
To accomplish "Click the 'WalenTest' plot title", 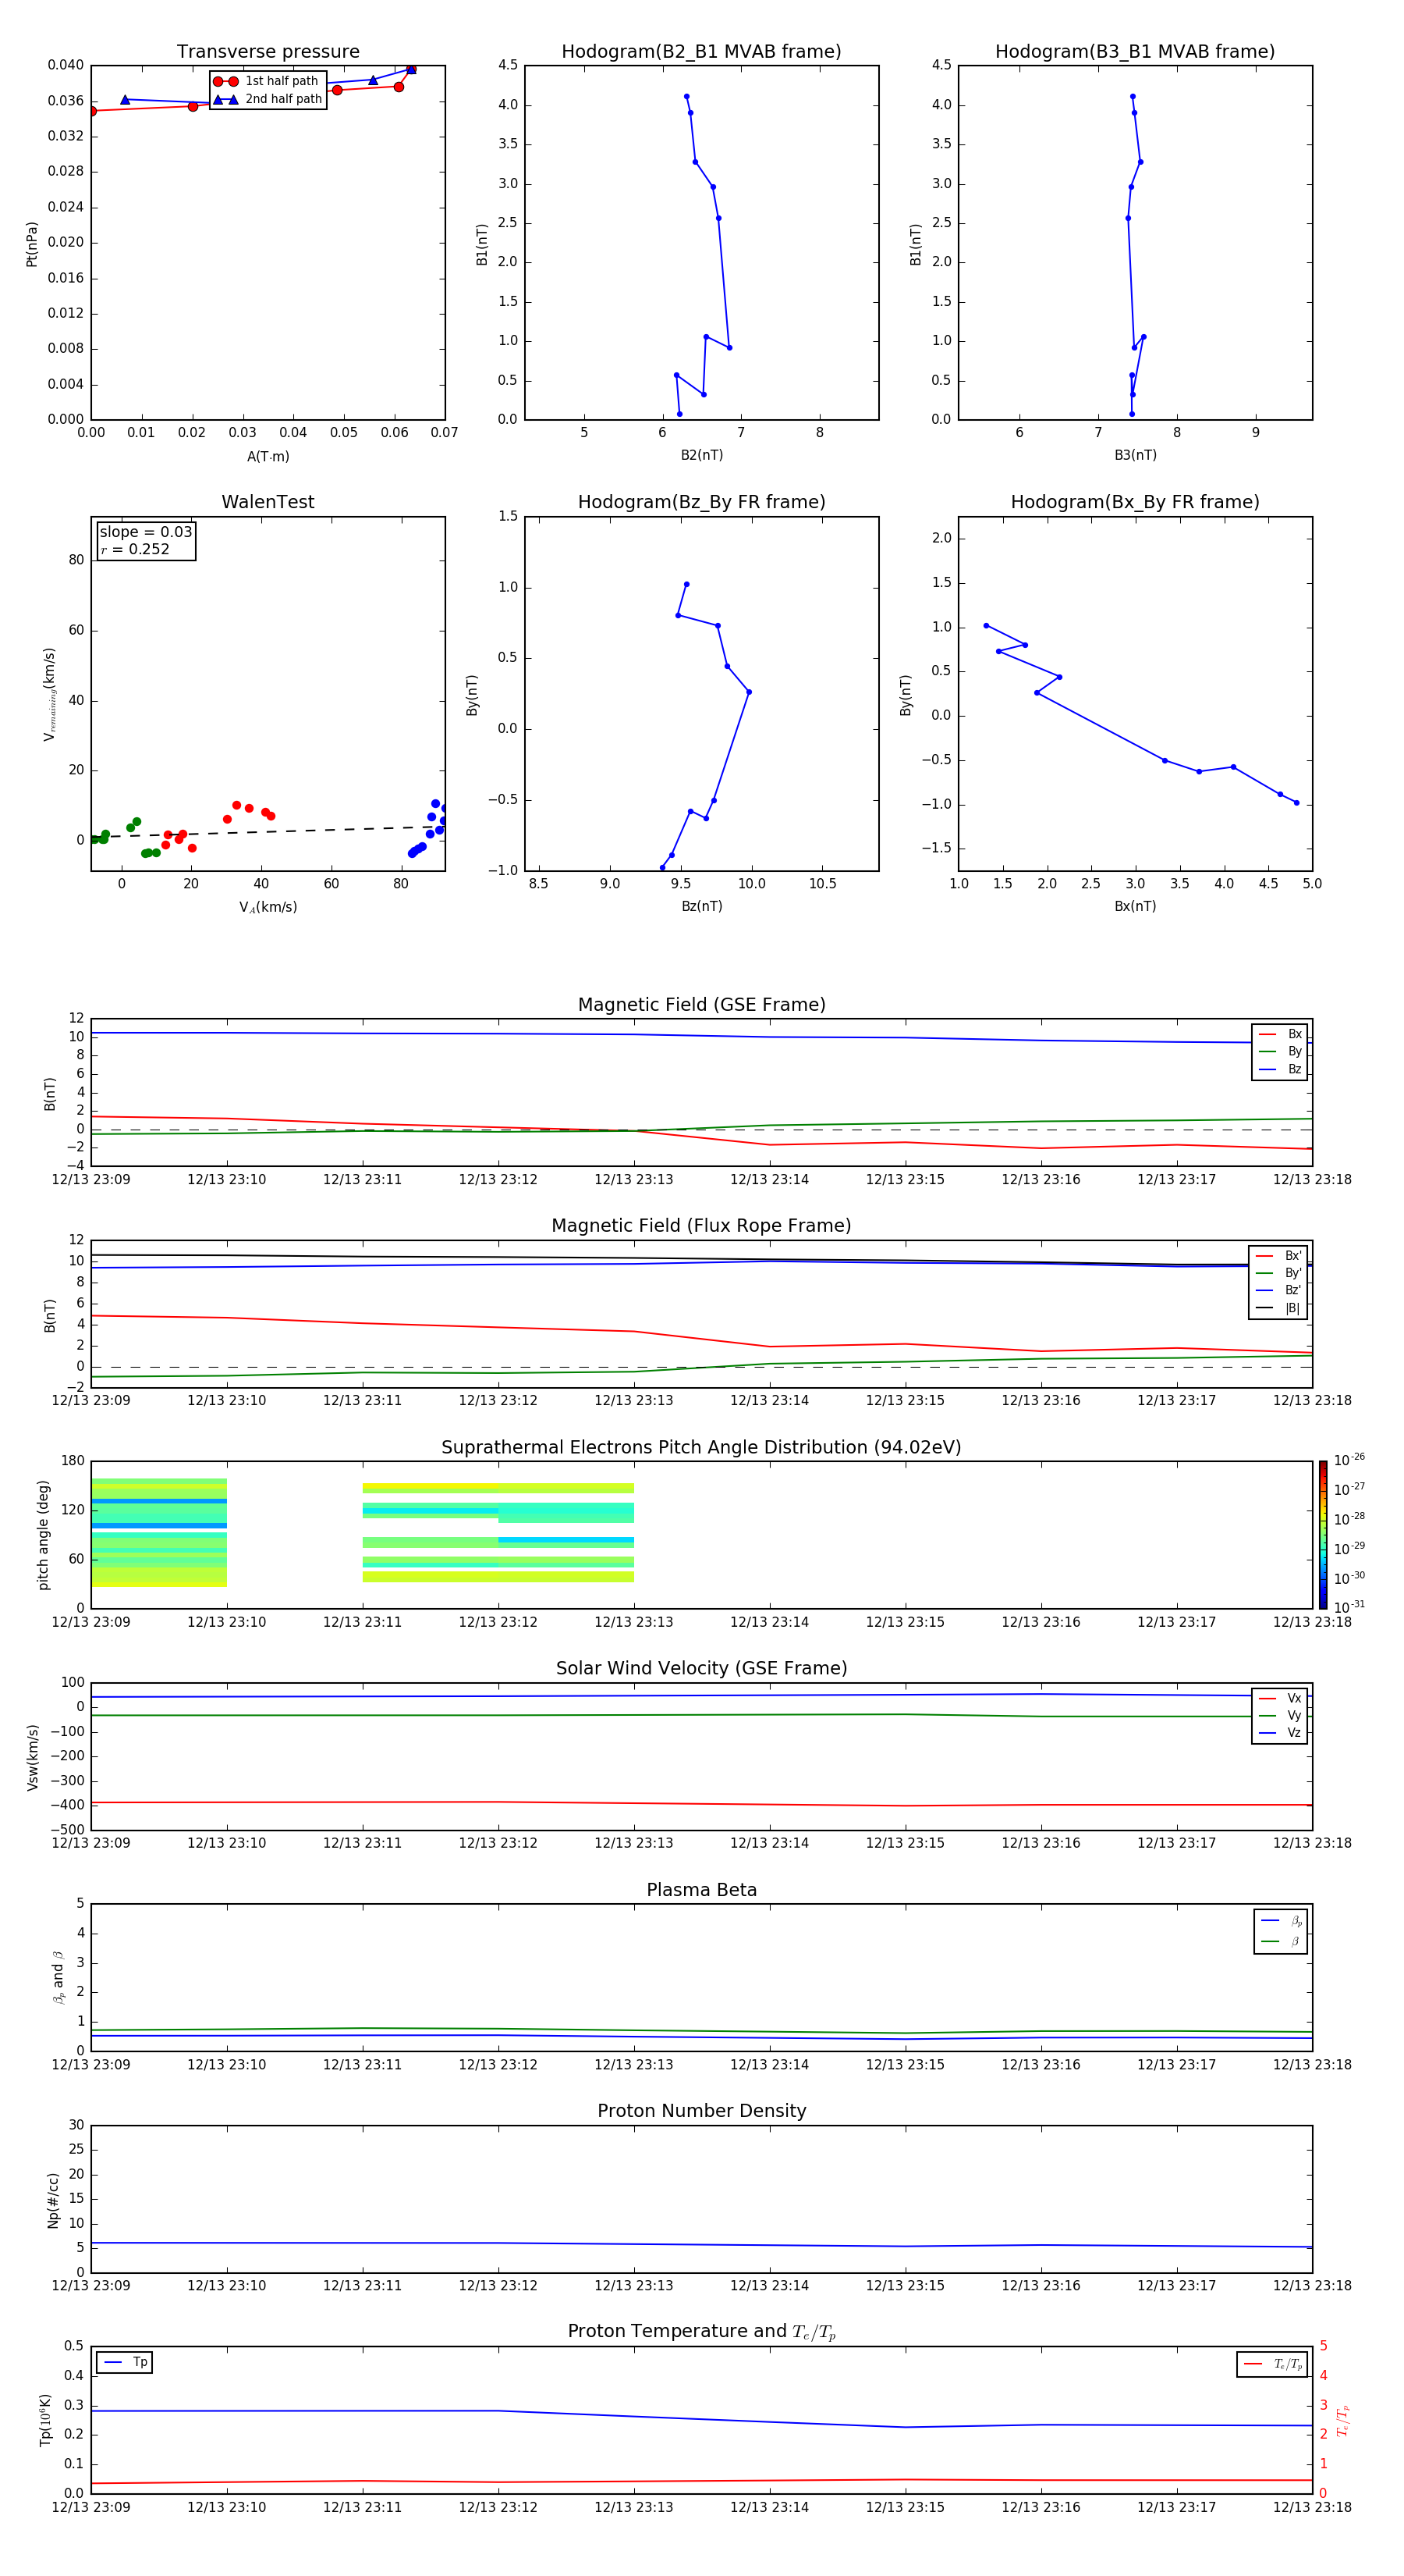I will tap(268, 502).
